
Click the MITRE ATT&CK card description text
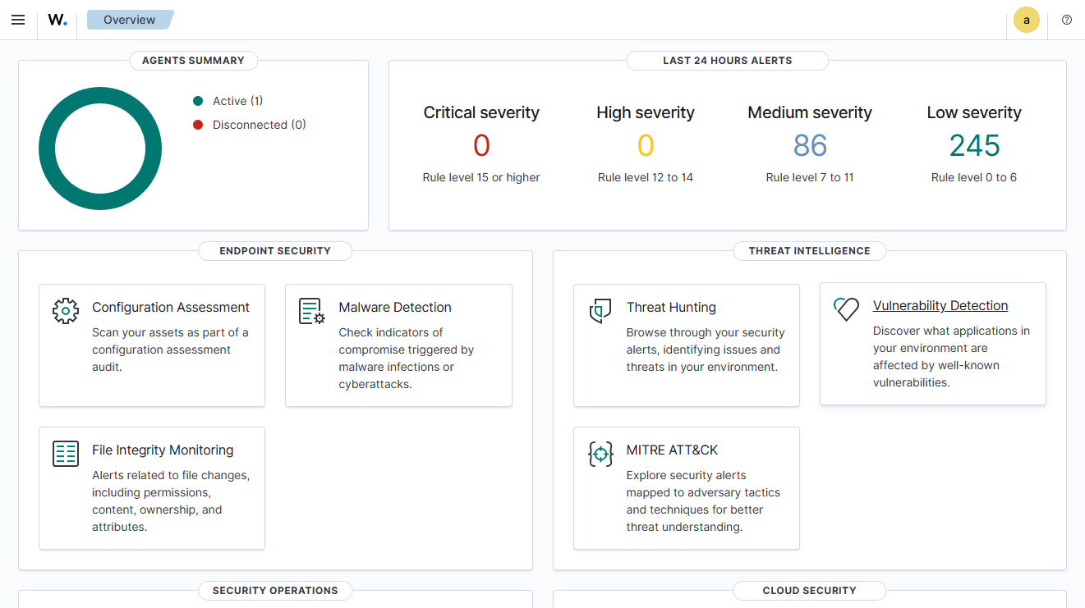coord(703,501)
